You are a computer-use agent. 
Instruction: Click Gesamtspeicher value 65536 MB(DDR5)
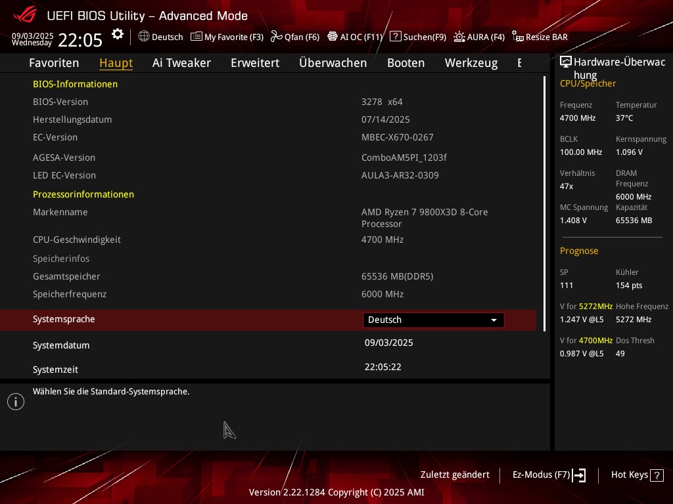[x=398, y=276]
